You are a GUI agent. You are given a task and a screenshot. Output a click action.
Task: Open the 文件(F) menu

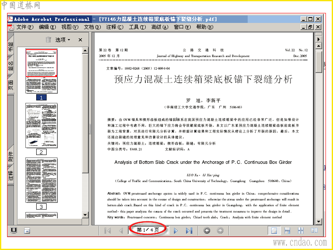click(x=25, y=27)
